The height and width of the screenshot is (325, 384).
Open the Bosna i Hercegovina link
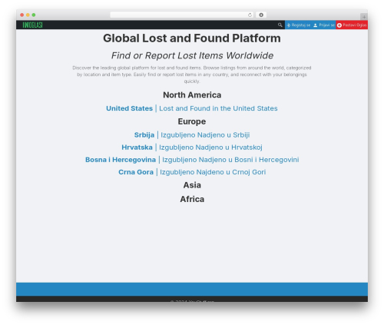(x=121, y=160)
